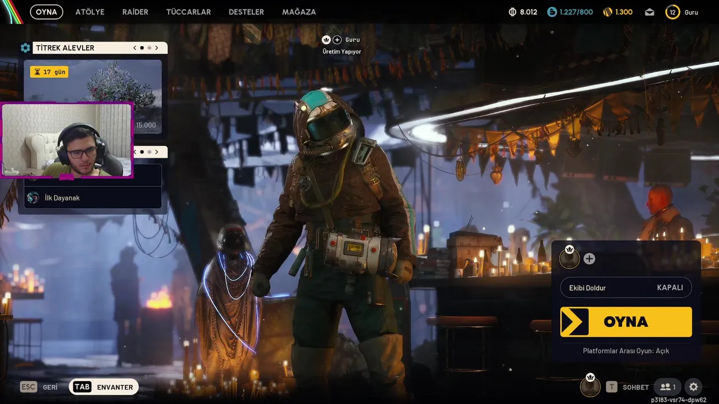
Task: Click the gold striped token icon beside 1.300
Action: (x=607, y=12)
